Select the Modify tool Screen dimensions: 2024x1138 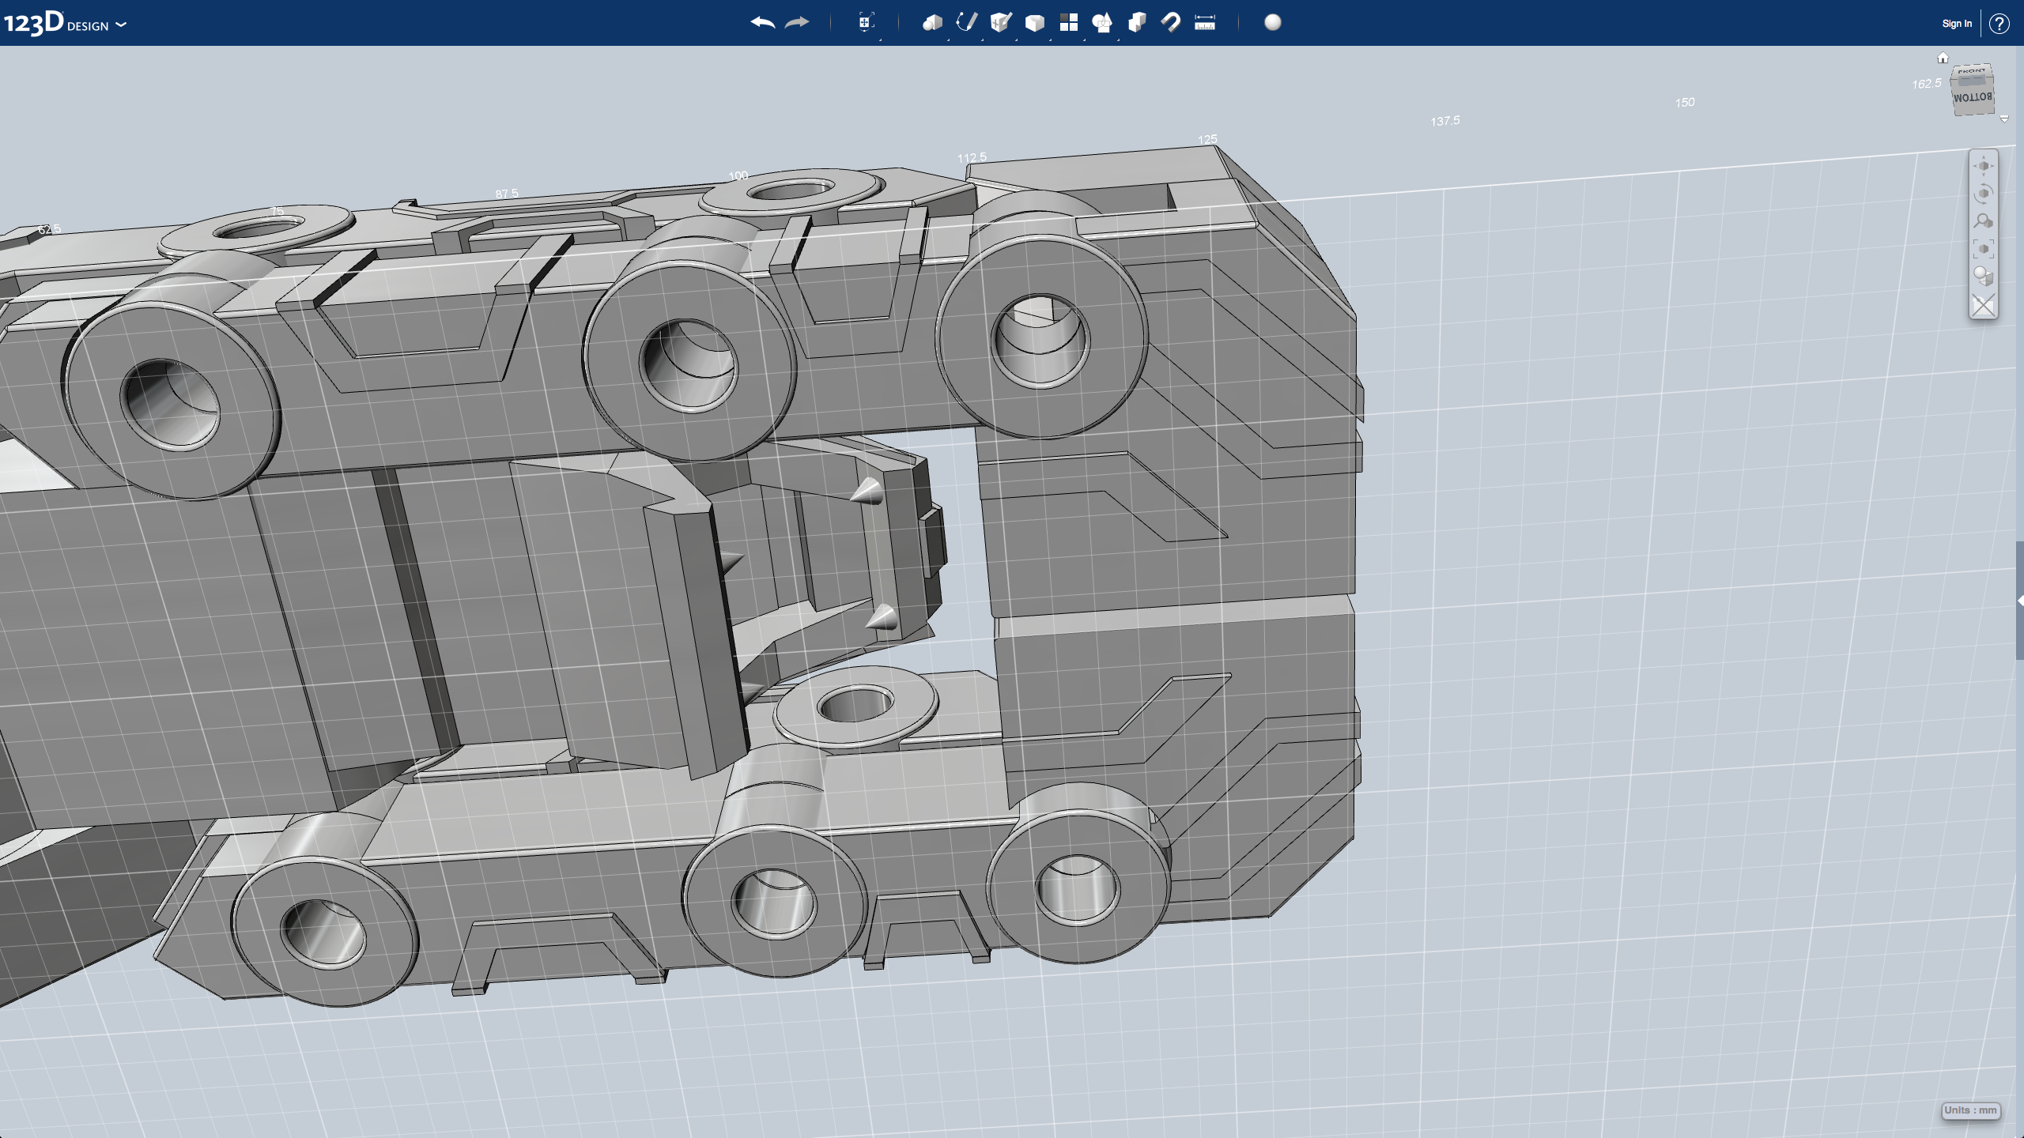(x=1034, y=23)
